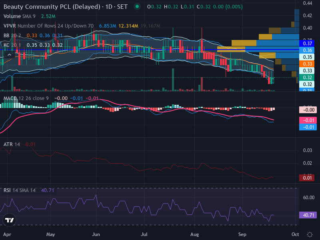Click the KC 20 1 indicator label

[12, 45]
